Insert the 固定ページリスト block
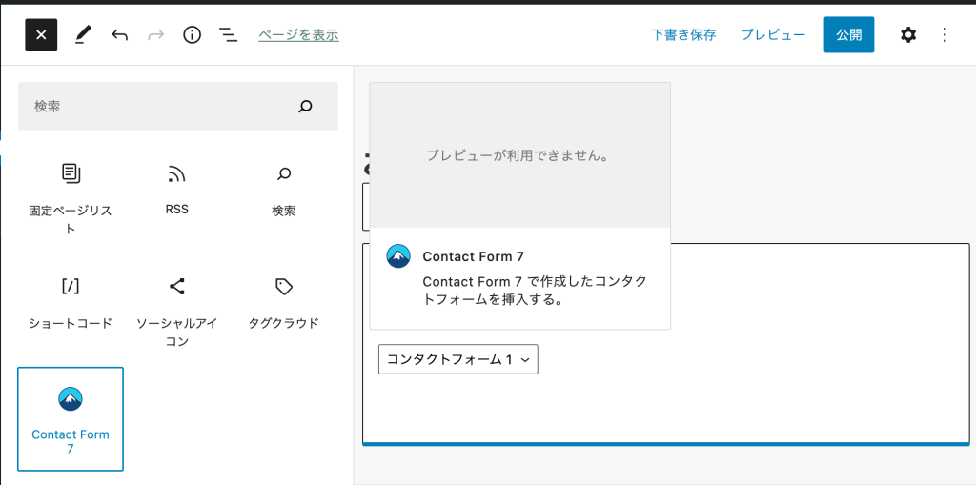Image resolution: width=976 pixels, height=485 pixels. [x=71, y=199]
